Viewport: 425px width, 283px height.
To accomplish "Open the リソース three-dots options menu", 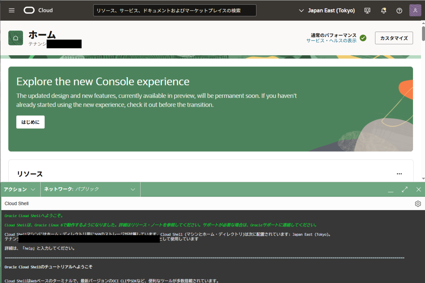I will pyautogui.click(x=399, y=174).
